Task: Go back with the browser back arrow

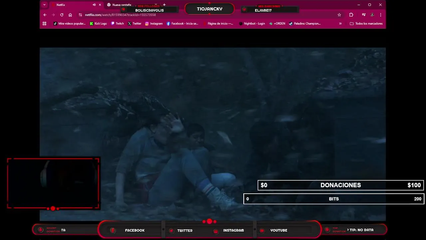Action: pos(45,15)
